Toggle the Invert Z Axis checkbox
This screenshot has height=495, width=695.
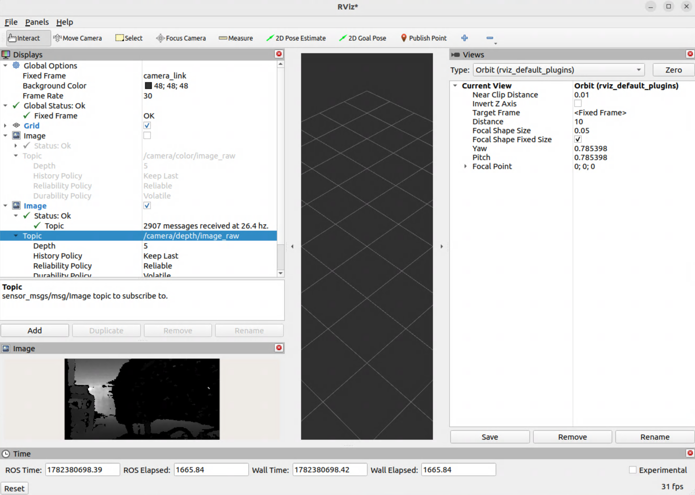(x=578, y=103)
